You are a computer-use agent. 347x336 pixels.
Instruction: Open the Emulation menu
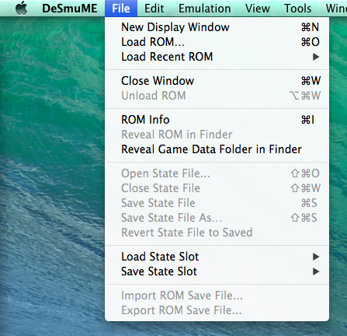click(x=204, y=9)
